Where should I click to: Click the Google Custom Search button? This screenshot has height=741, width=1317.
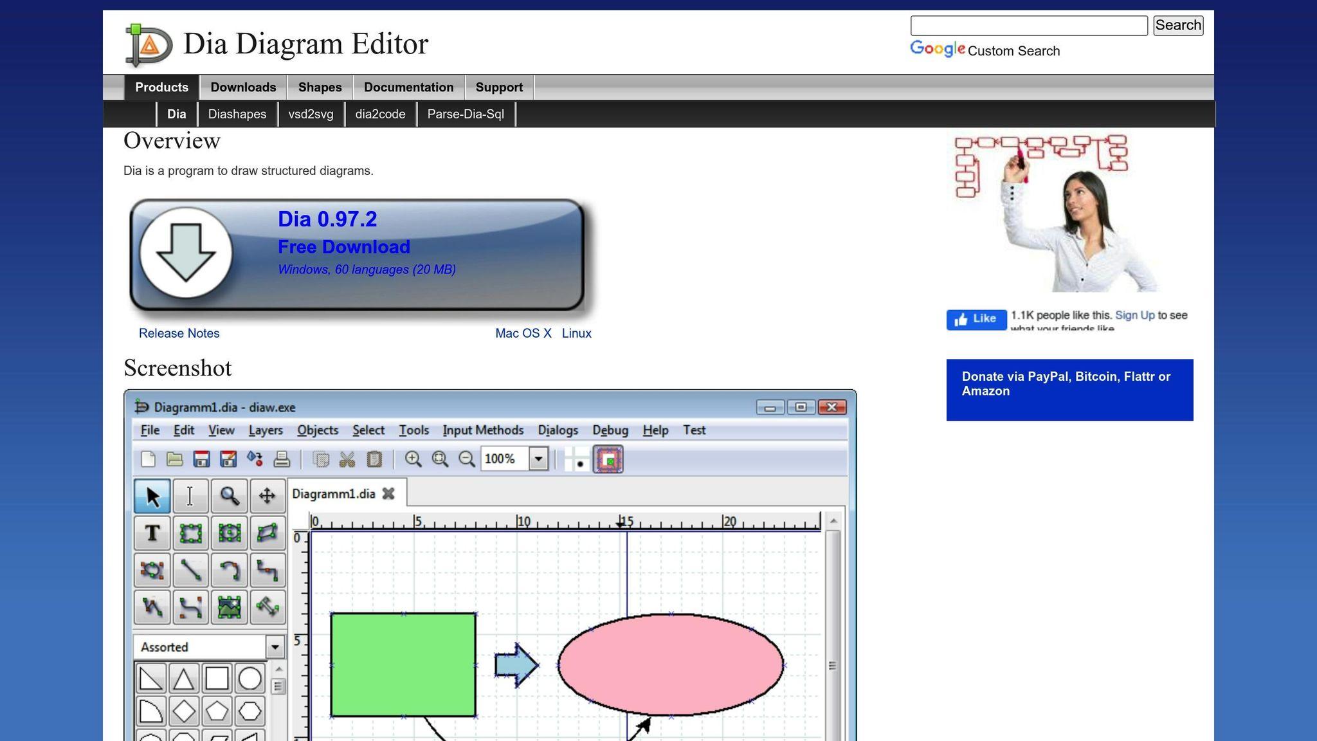1177,26
